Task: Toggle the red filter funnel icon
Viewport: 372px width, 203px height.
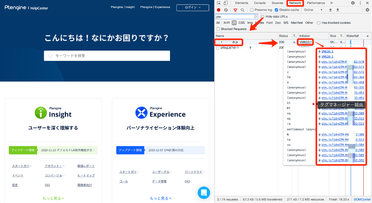Action: (235, 10)
